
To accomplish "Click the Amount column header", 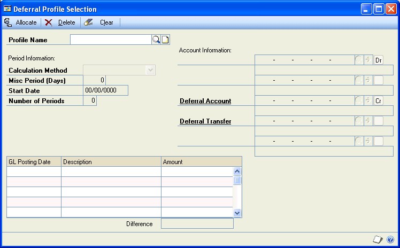I will [x=201, y=162].
